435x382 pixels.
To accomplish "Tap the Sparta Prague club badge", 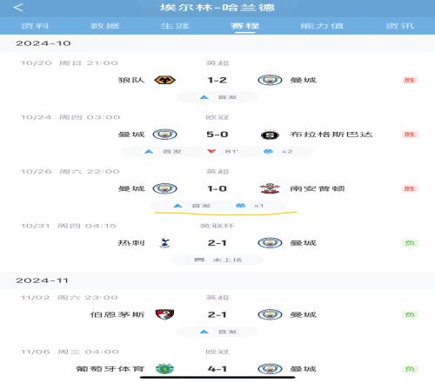I will 270,135.
